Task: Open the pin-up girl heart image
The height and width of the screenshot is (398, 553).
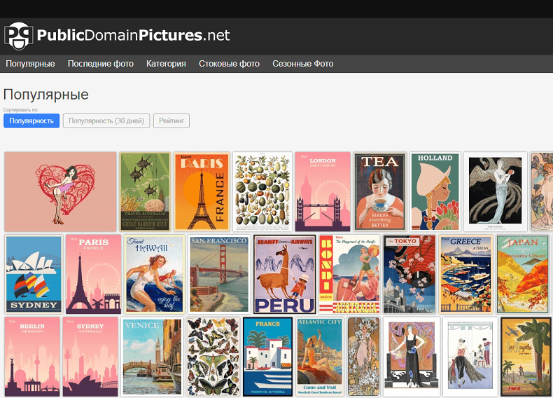Action: [x=60, y=192]
